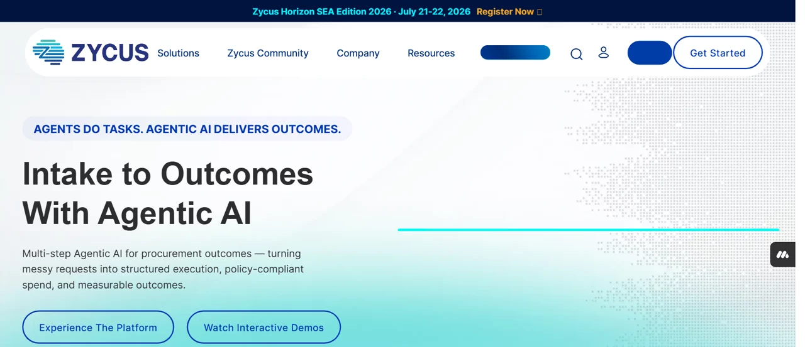Click the Zycus logo
This screenshot has height=347, width=805.
(91, 53)
